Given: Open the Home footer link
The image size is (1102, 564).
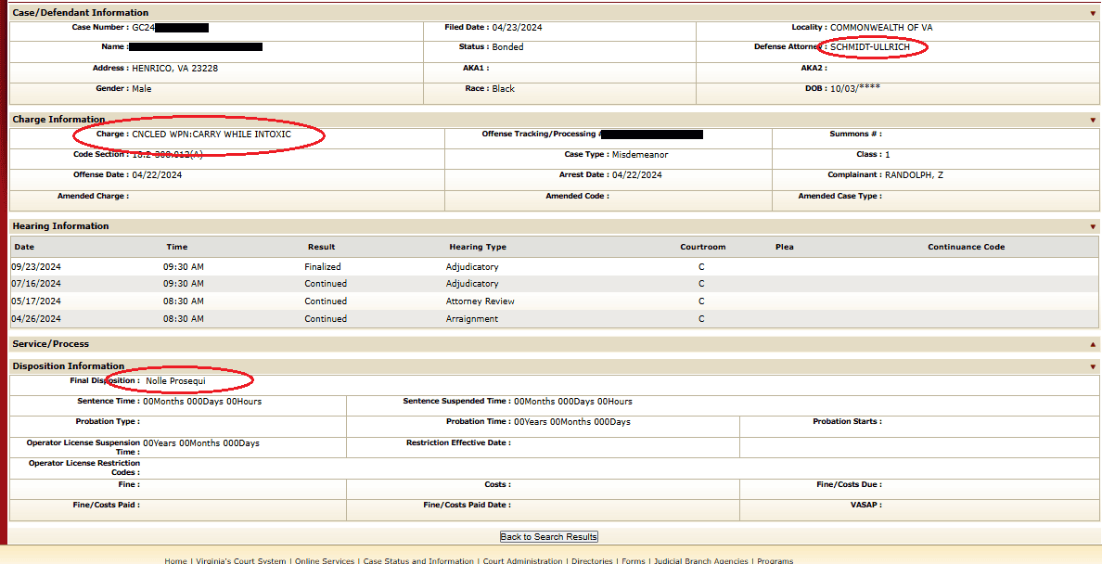Looking at the screenshot, I should pyautogui.click(x=175, y=560).
